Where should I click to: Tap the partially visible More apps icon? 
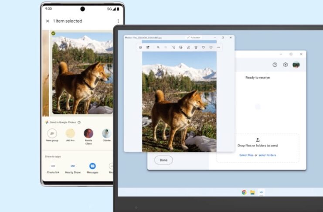pyautogui.click(x=111, y=166)
